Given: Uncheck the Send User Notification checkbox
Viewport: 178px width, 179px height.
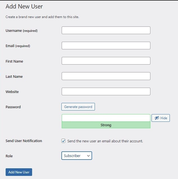Looking at the screenshot, I should (x=63, y=141).
